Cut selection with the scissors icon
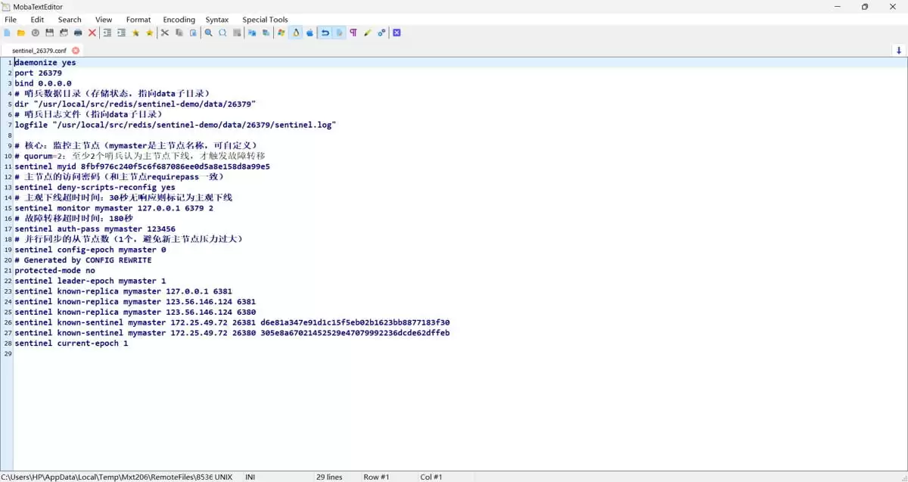 (165, 33)
